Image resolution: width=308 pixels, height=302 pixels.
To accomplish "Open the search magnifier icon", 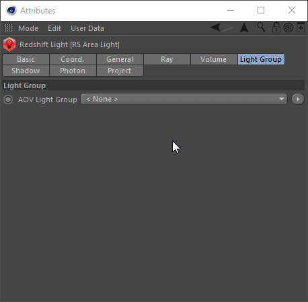I will [x=261, y=28].
